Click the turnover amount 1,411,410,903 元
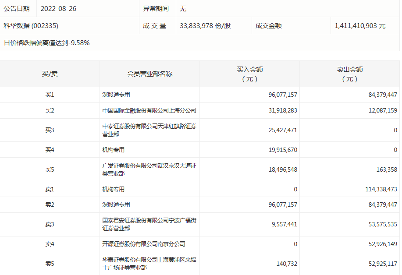The width and height of the screenshot is (402, 275). point(360,26)
